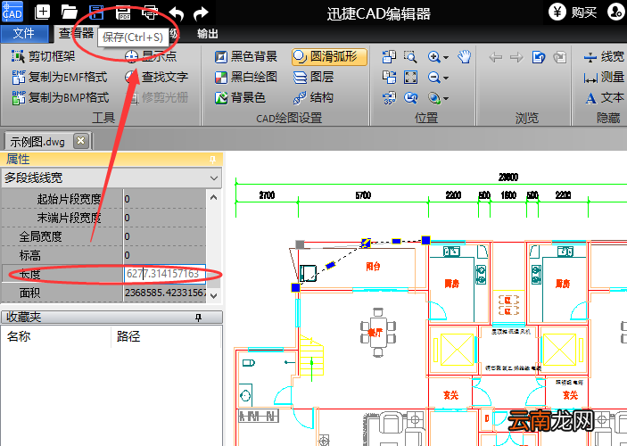Screen dimensions: 627x446
Task: Open the 背景色 background color picker
Action: [x=240, y=97]
